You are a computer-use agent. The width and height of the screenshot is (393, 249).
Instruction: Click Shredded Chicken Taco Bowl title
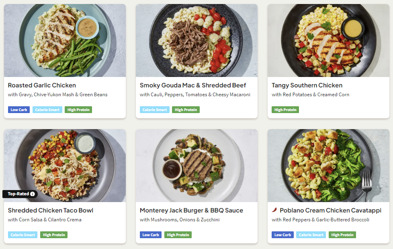click(51, 210)
